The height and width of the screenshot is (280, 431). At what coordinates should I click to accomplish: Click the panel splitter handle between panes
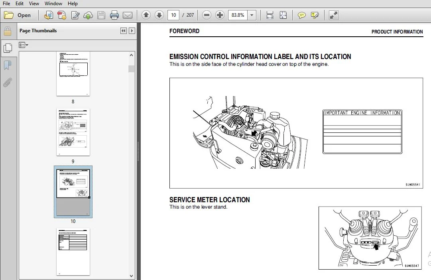[138, 151]
